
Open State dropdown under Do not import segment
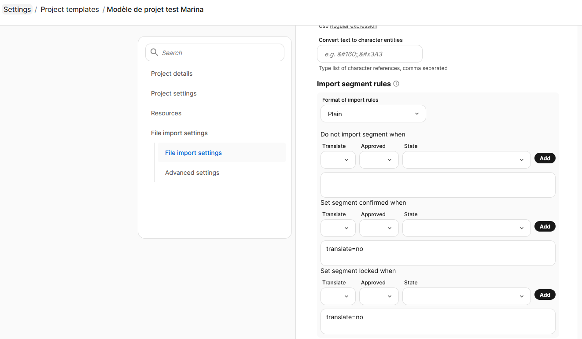(467, 160)
